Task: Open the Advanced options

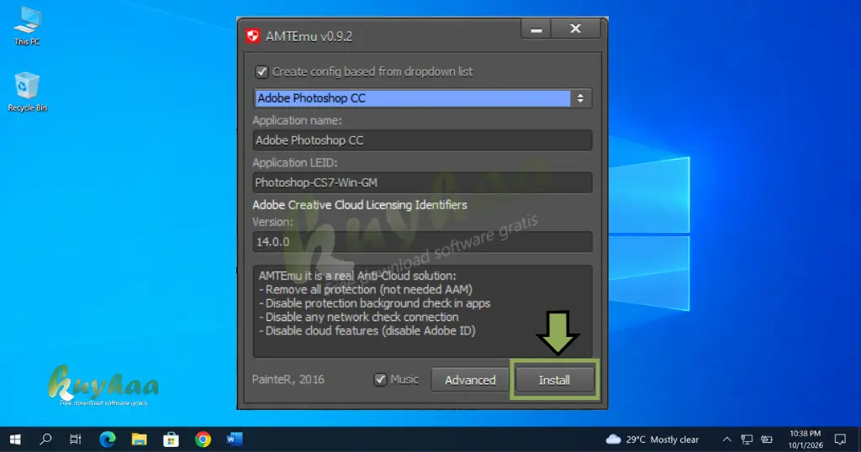Action: click(x=470, y=380)
